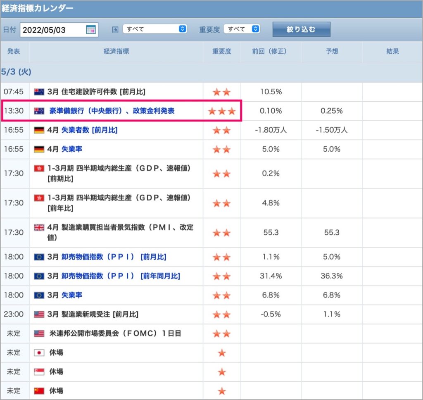Open the 卸売物価指数 [前年同月比] link
This screenshot has width=423, height=400.
121,276
